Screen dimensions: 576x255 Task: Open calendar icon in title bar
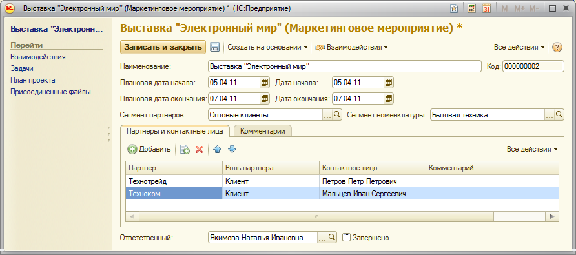[x=486, y=8]
